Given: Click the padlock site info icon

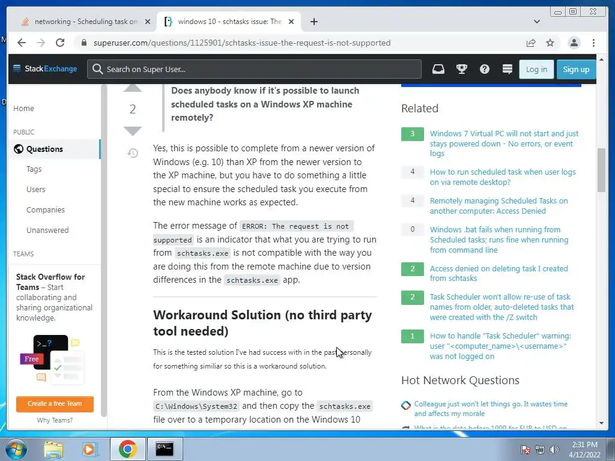Looking at the screenshot, I should (84, 43).
